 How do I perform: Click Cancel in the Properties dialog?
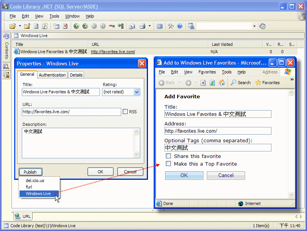point(130,172)
